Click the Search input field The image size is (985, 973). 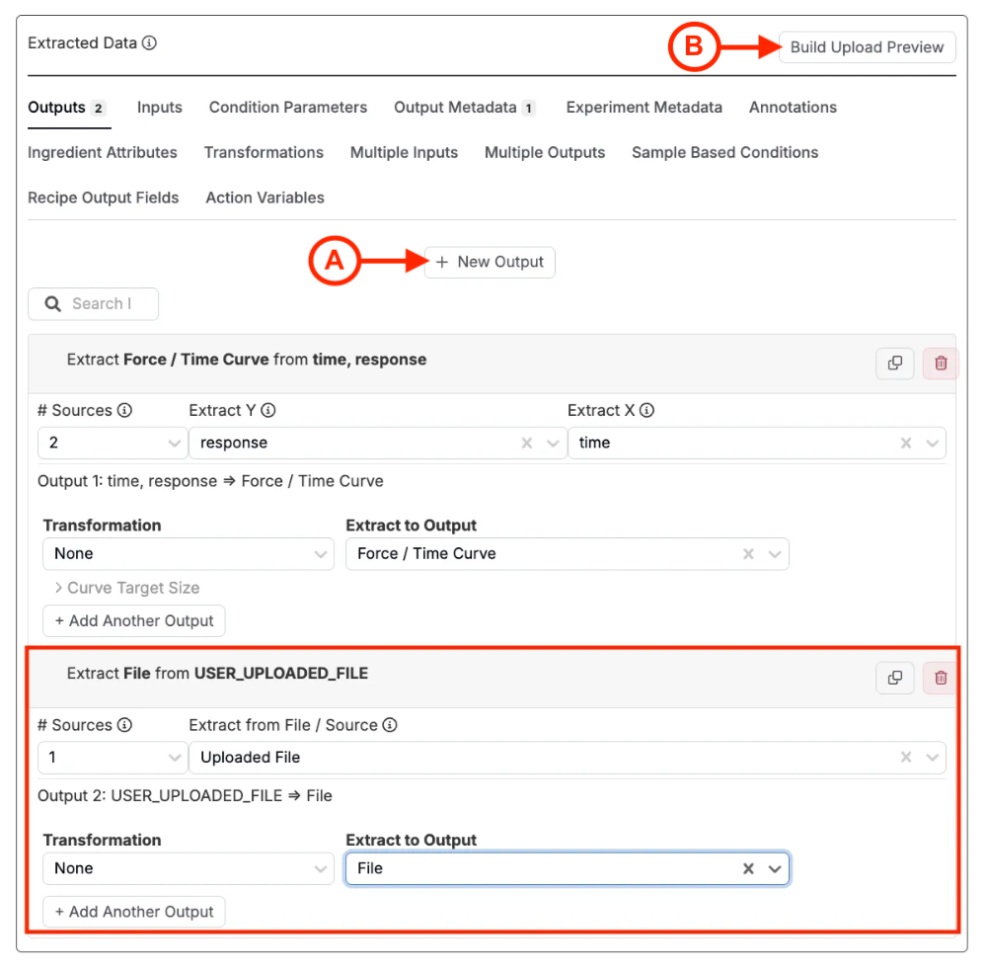tap(102, 304)
